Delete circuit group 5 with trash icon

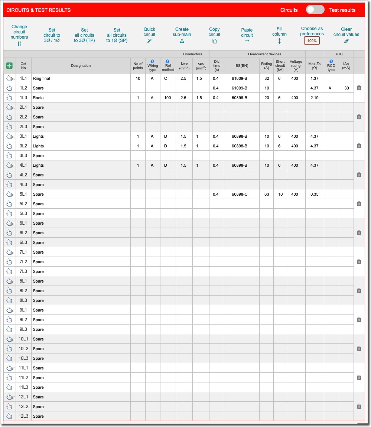coord(359,203)
